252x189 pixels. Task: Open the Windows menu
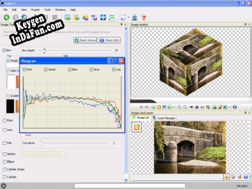click(60, 10)
